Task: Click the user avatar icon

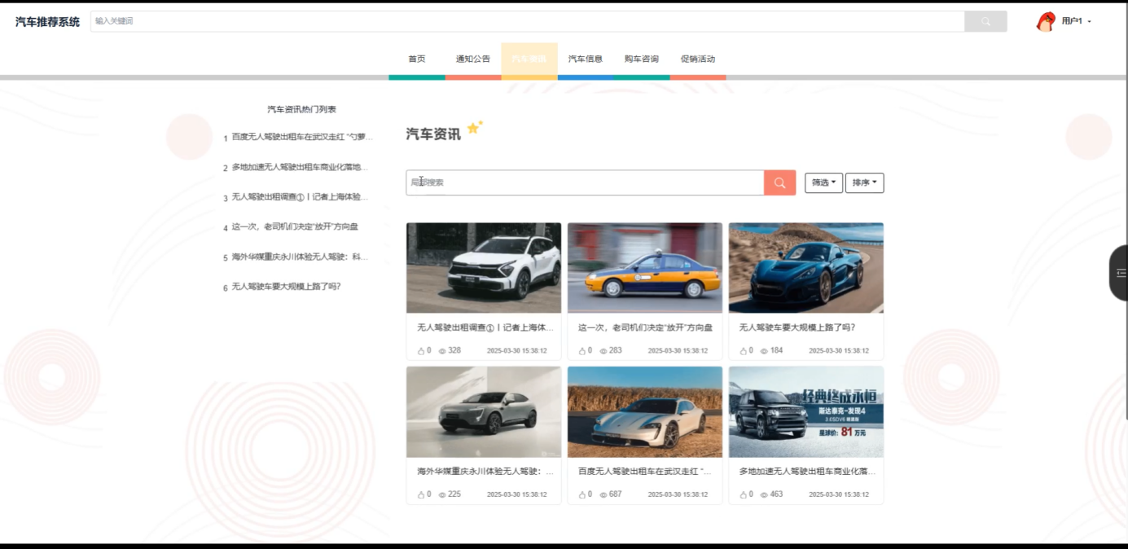Action: (x=1046, y=21)
